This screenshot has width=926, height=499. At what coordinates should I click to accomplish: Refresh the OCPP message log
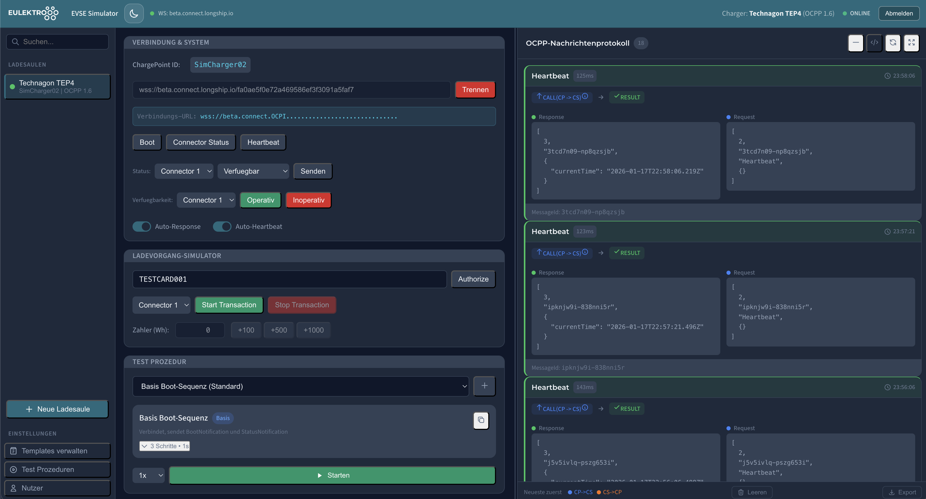[x=893, y=43]
